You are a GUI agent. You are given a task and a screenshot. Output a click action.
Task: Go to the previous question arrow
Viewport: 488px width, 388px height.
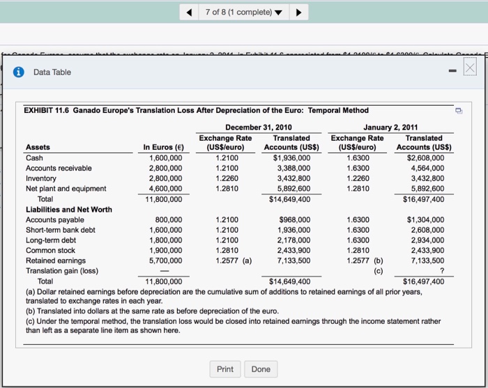[x=189, y=12]
